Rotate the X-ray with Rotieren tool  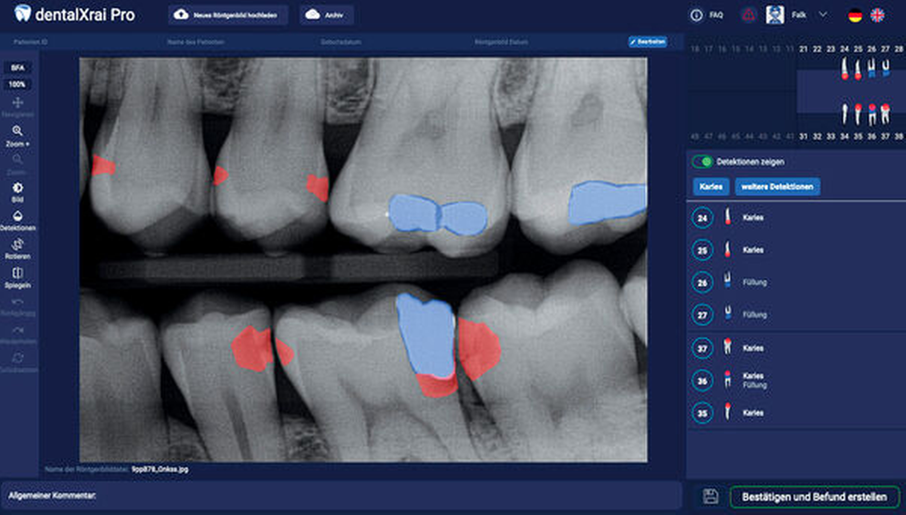point(18,245)
